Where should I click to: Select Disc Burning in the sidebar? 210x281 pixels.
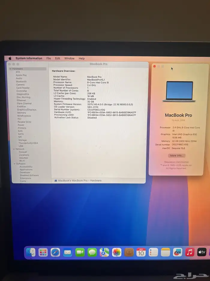[24, 97]
